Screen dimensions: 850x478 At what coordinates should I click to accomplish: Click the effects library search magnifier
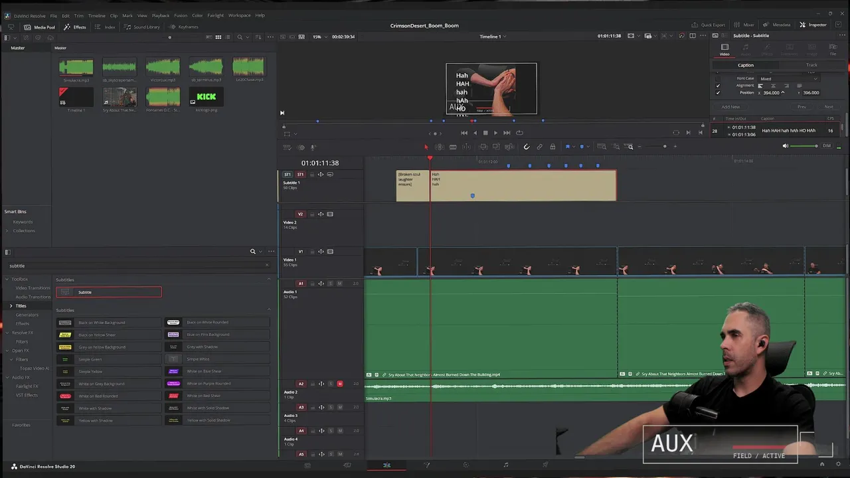252,252
